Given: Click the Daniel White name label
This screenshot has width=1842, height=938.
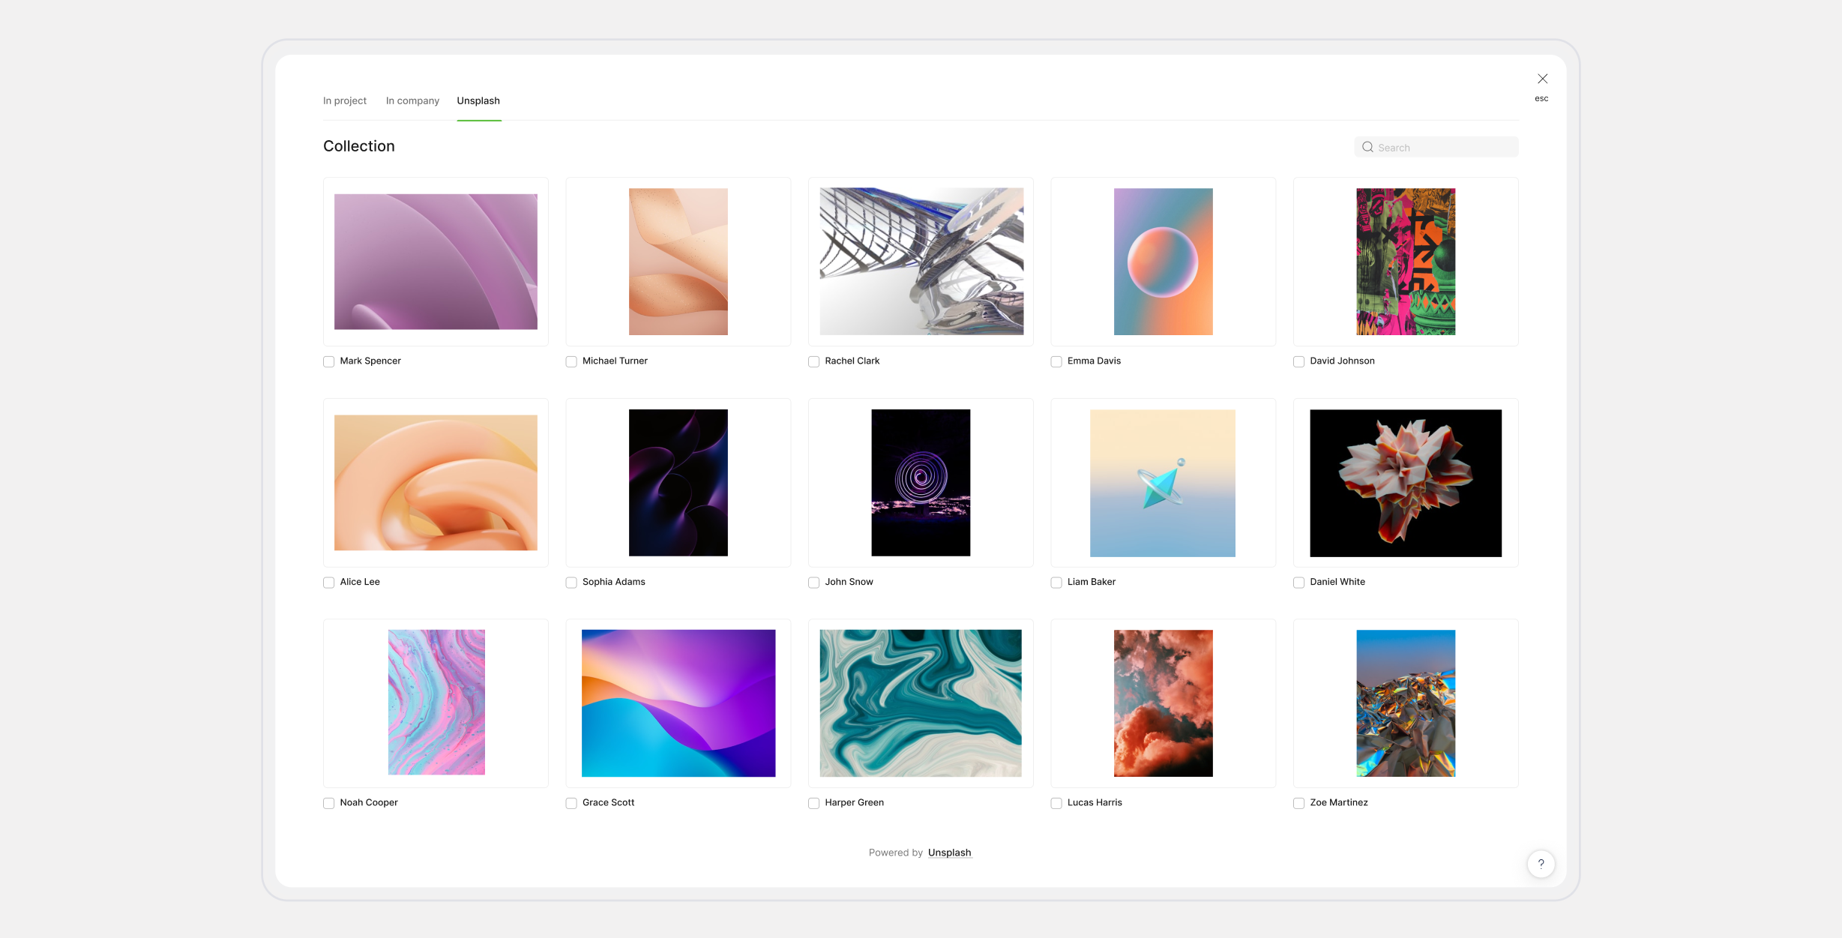Looking at the screenshot, I should tap(1337, 582).
